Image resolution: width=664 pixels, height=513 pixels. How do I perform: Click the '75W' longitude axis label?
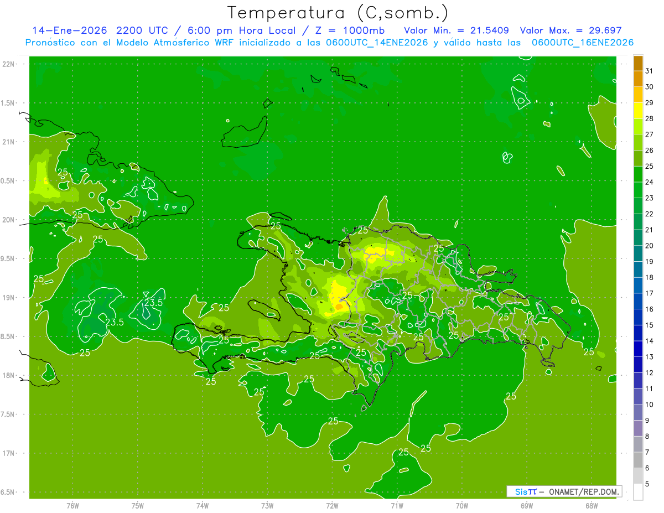pos(138,505)
